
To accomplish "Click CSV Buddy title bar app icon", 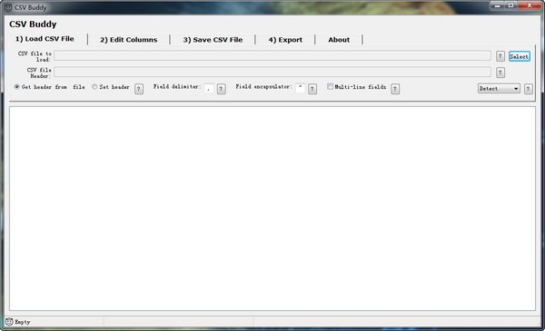I will tap(8, 7).
